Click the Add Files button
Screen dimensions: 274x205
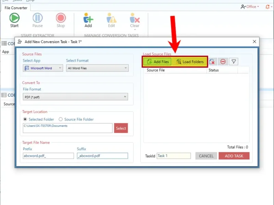[x=158, y=62]
